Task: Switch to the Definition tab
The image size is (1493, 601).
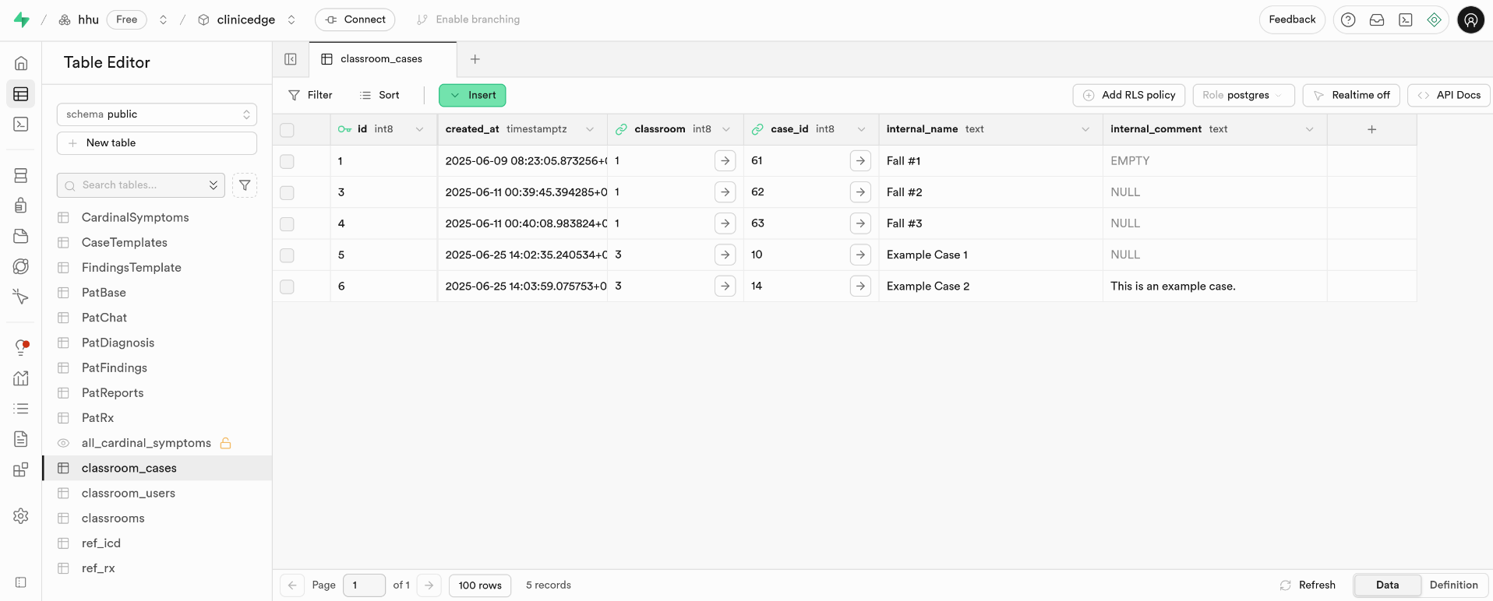Action: (1453, 585)
